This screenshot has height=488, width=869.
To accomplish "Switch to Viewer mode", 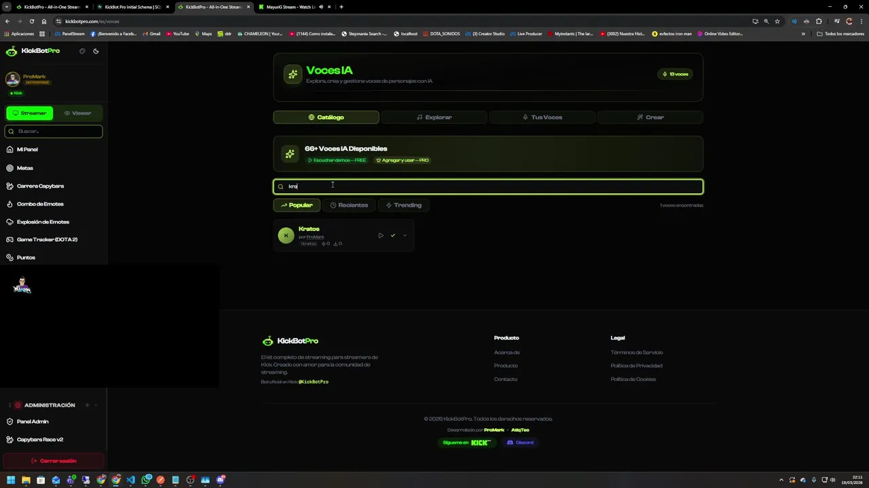I will pyautogui.click(x=78, y=113).
